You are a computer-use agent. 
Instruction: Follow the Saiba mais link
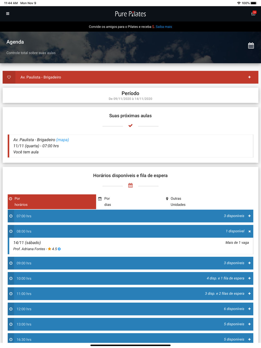coord(164,27)
